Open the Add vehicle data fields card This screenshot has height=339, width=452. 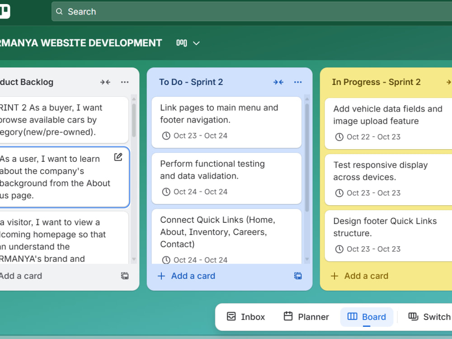point(388,123)
